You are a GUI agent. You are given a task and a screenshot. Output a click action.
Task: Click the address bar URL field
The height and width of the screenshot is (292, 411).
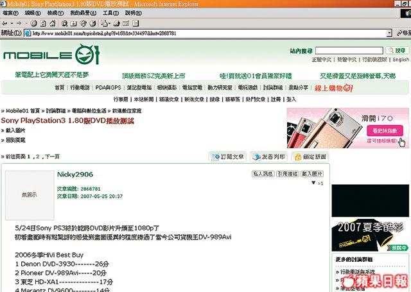(x=205, y=33)
